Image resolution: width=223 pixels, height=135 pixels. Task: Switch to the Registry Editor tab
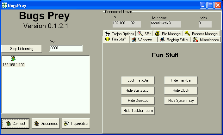[x=175, y=40]
